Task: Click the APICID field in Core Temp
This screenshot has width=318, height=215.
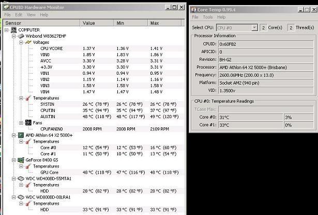Action: [266, 52]
